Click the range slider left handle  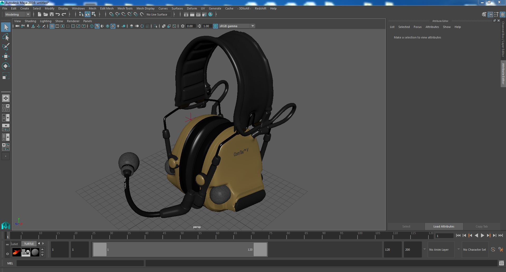100,250
